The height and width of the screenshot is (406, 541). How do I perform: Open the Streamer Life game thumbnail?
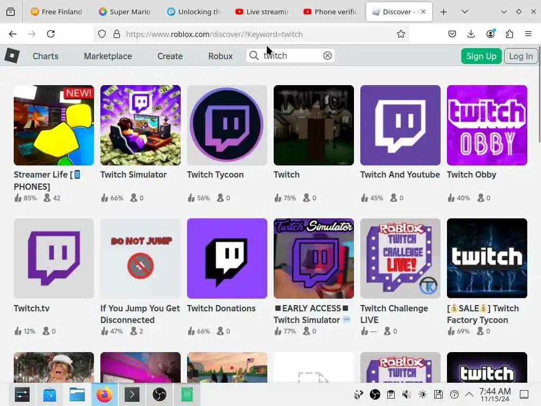pyautogui.click(x=54, y=125)
